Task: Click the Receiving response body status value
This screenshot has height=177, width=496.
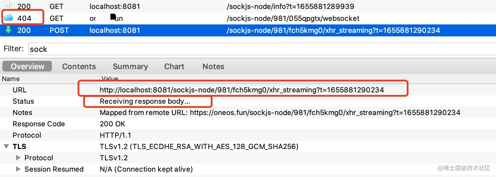Action: tap(145, 101)
